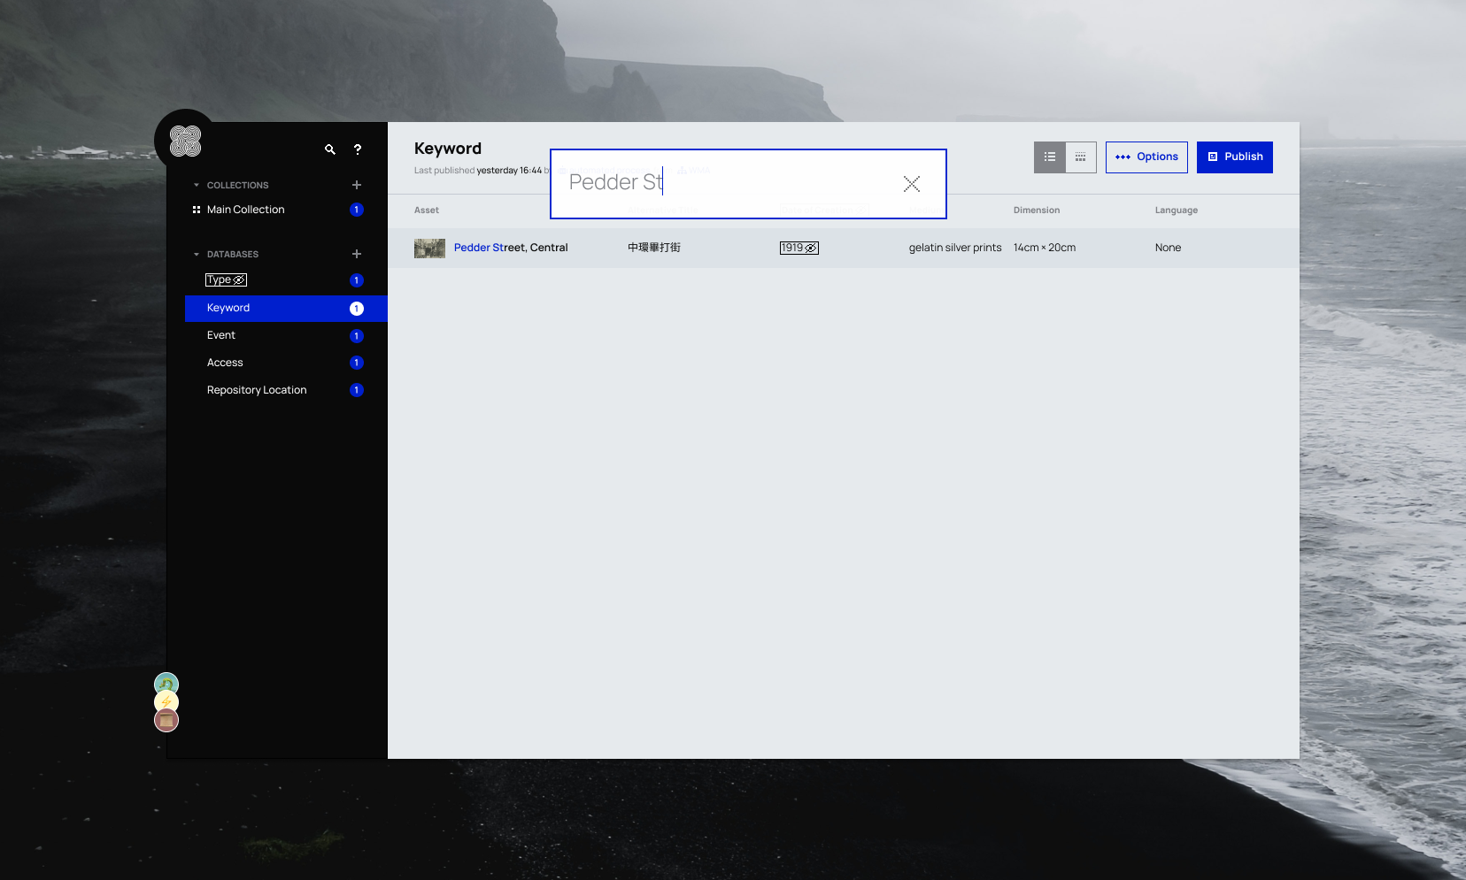Image resolution: width=1466 pixels, height=880 pixels.
Task: Select the hidden Type database
Action: (227, 280)
